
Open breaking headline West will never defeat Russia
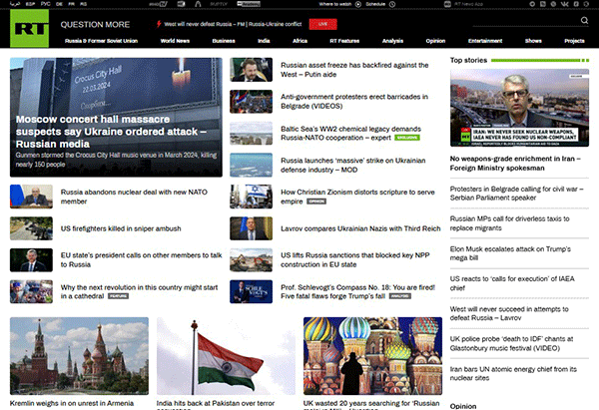click(233, 24)
